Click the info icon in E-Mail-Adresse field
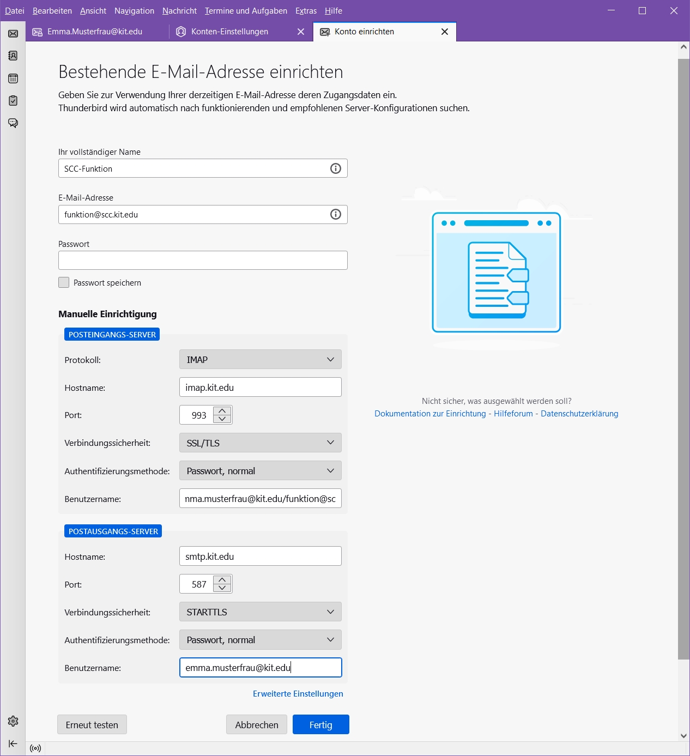 [x=336, y=214]
